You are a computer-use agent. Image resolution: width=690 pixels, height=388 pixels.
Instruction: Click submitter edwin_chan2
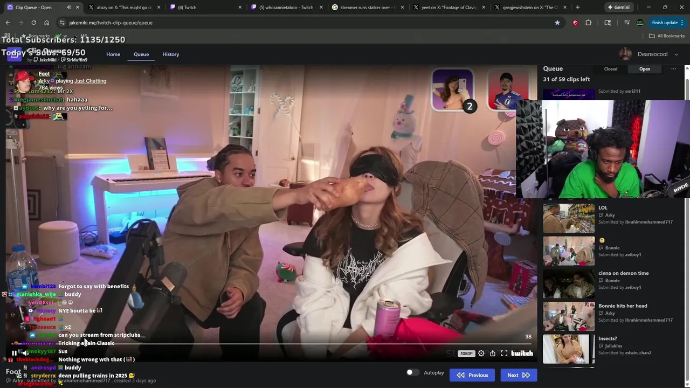[x=638, y=353]
